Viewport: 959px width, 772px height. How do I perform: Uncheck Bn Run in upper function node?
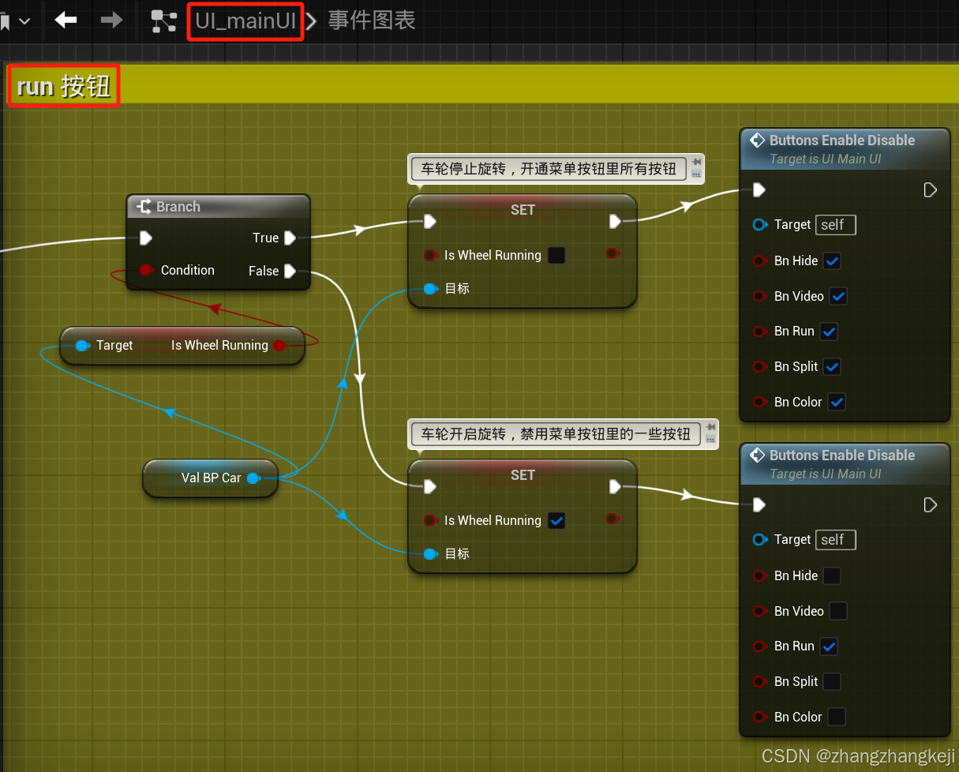[x=829, y=332]
